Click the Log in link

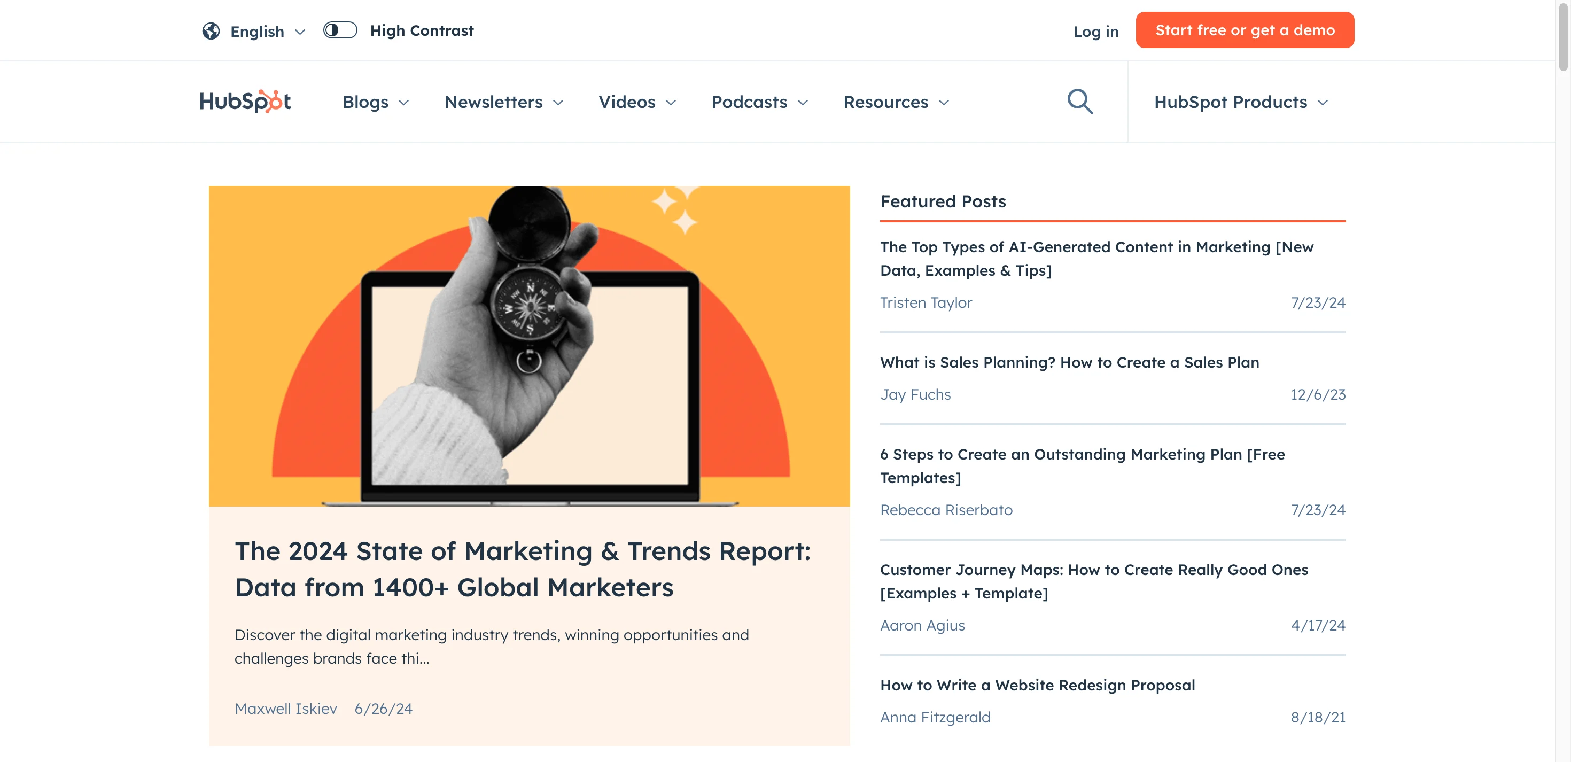coord(1095,31)
